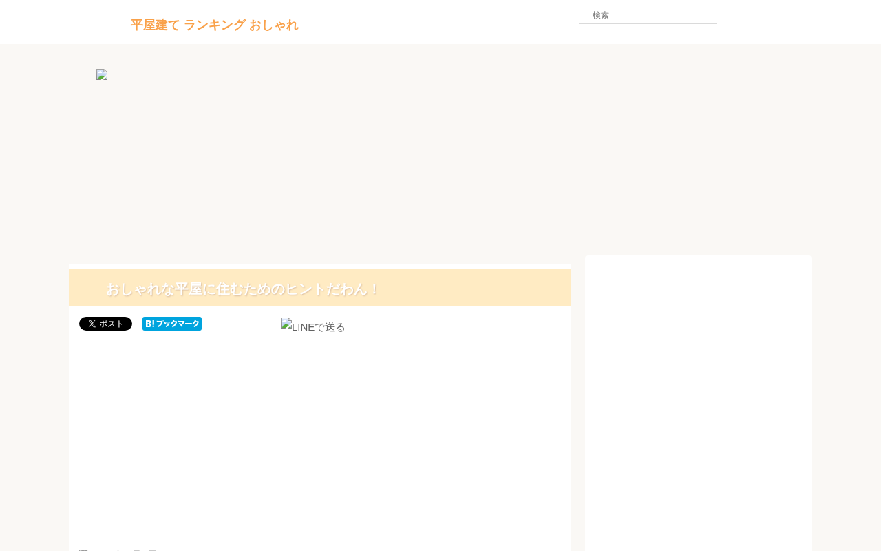Click the X ポスト share button

105,324
